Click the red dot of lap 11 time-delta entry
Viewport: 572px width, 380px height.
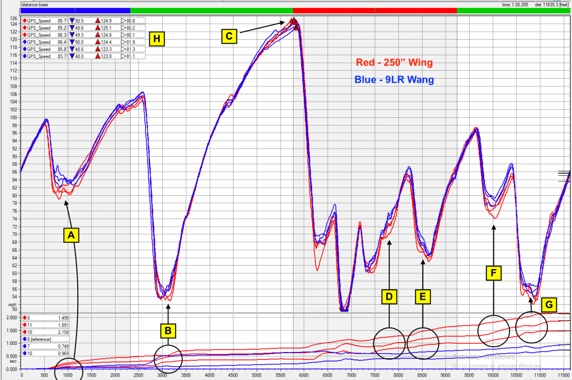coord(24,324)
